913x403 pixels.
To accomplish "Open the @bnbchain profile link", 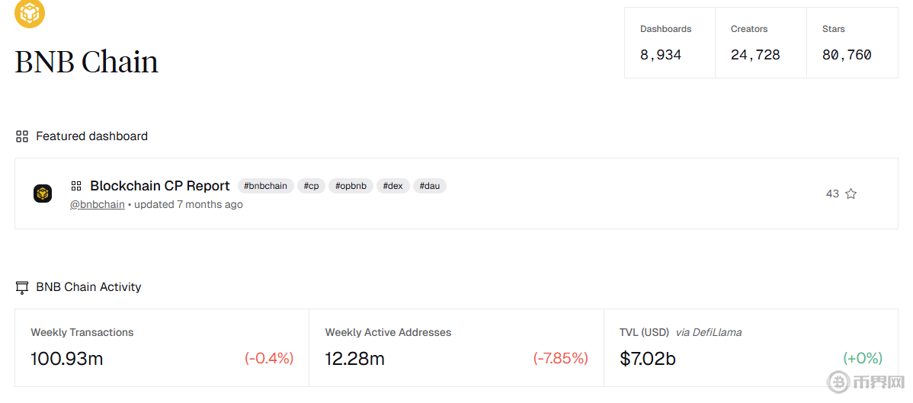I will pos(98,204).
